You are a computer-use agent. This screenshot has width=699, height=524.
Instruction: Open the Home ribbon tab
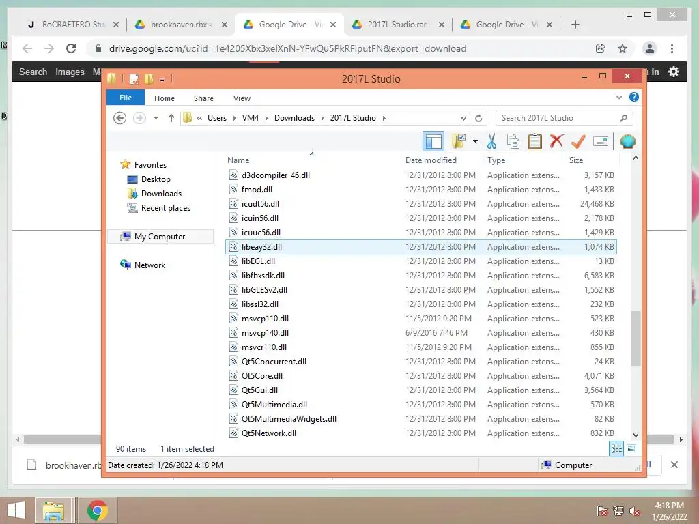point(164,98)
